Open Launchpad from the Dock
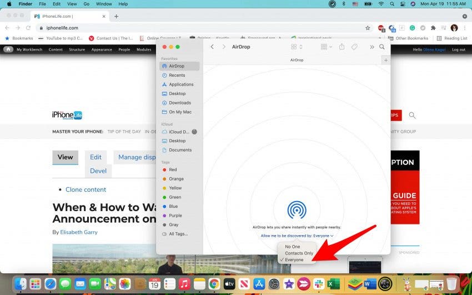This screenshot has width=472, height=295. tap(35, 284)
